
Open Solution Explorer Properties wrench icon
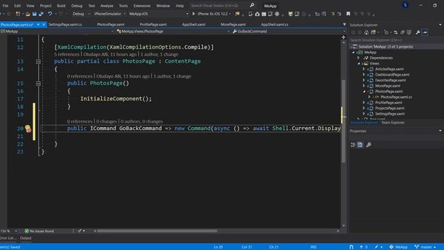[418, 33]
